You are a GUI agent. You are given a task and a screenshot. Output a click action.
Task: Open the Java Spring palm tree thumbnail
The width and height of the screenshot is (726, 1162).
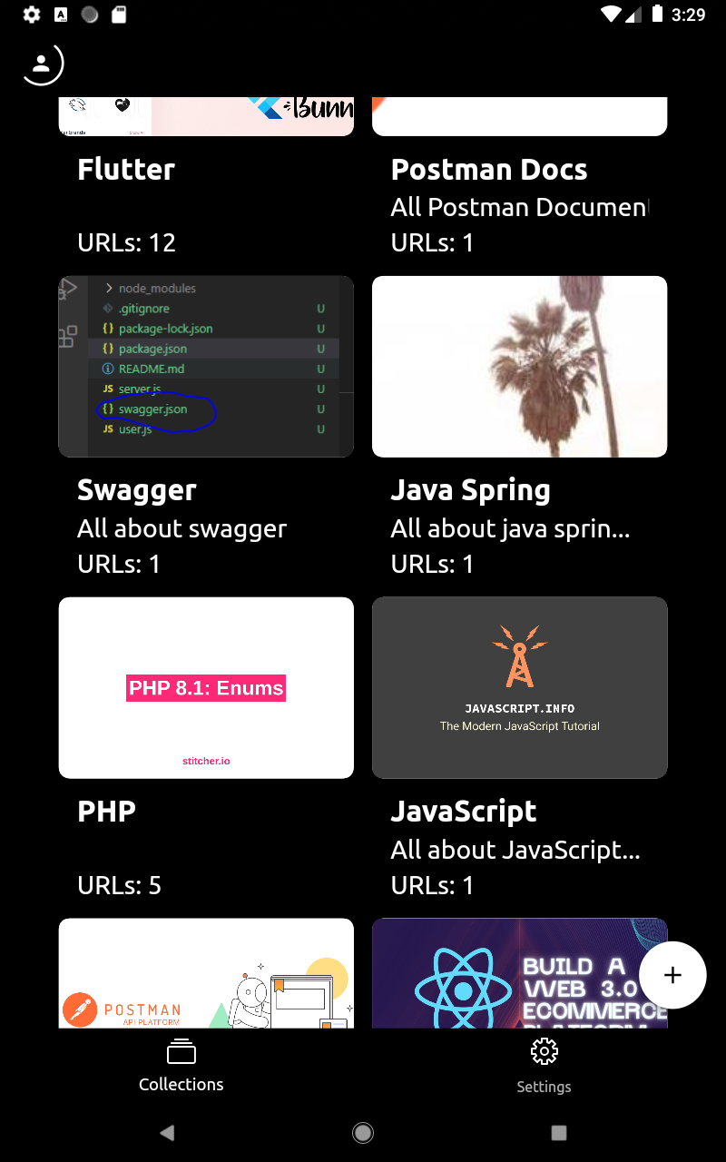tap(520, 366)
